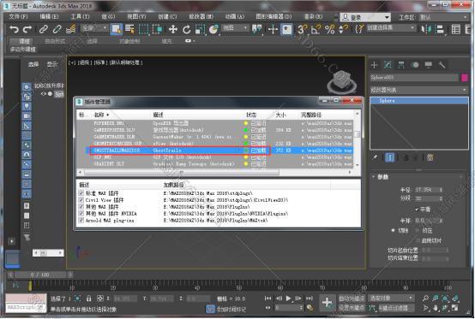Open the Select by Name list
The width and height of the screenshot is (475, 319).
(x=129, y=29)
